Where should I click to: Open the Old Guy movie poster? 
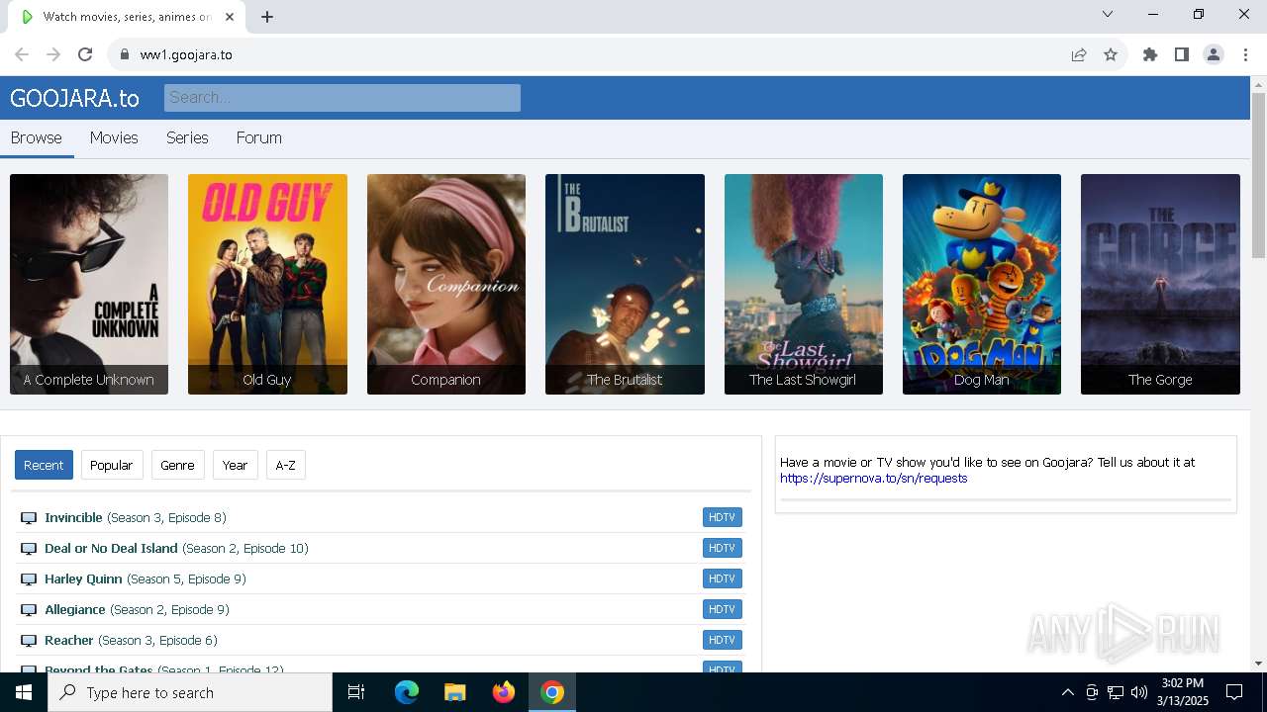tap(267, 284)
